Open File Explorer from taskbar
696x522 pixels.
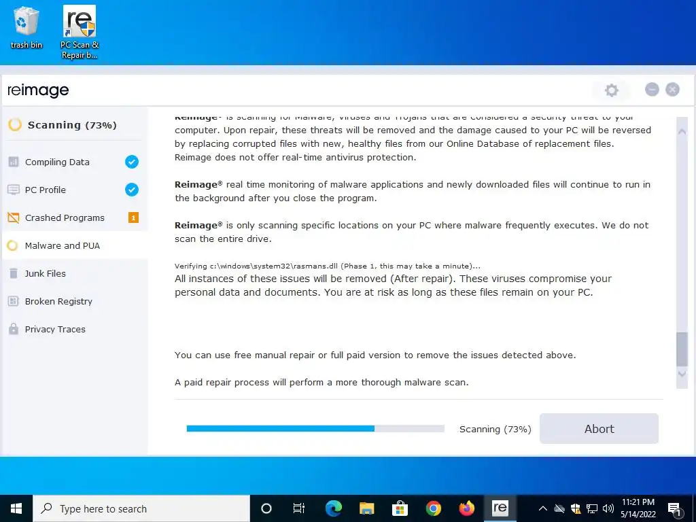366,508
